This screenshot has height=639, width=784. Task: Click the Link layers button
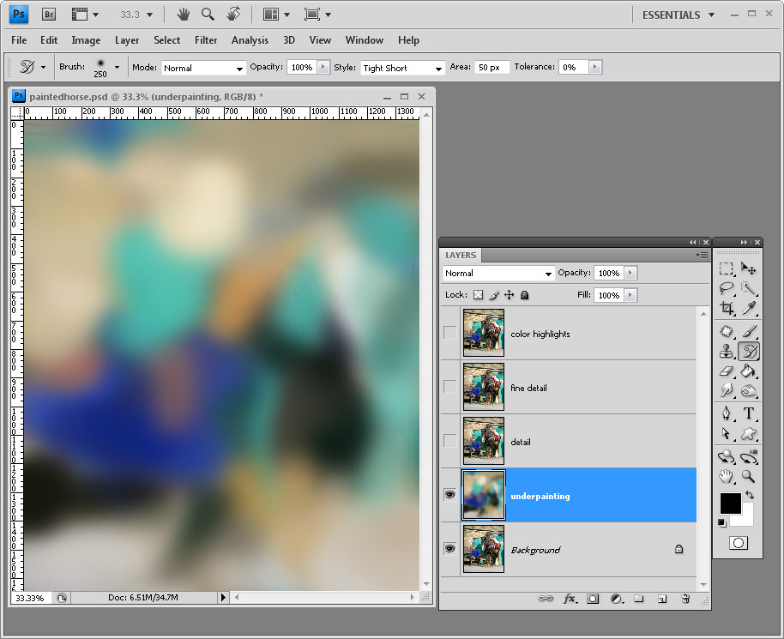[546, 599]
